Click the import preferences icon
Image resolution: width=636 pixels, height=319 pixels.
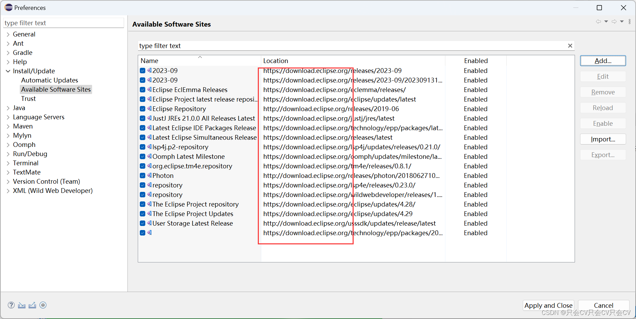point(22,305)
